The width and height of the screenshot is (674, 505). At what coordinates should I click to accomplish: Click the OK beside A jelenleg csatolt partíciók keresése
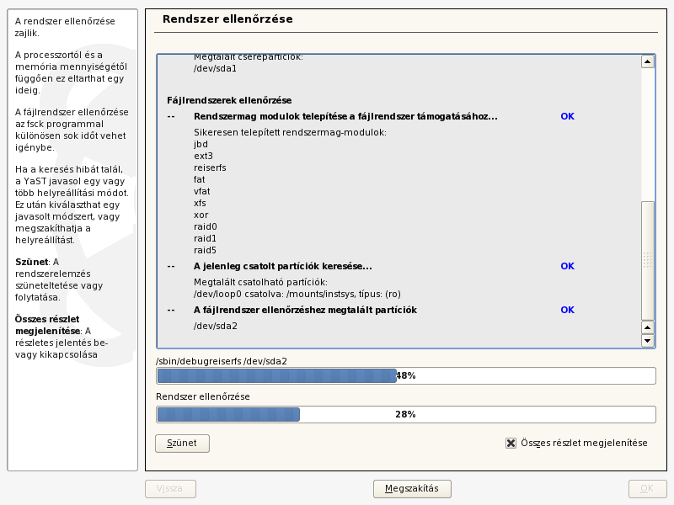click(566, 266)
